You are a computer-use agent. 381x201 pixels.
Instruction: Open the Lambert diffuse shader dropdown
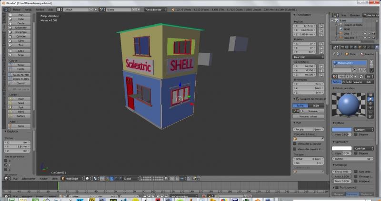(363, 129)
